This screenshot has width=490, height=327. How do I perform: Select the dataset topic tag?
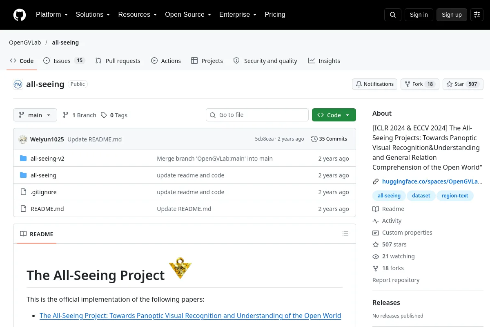[421, 196]
